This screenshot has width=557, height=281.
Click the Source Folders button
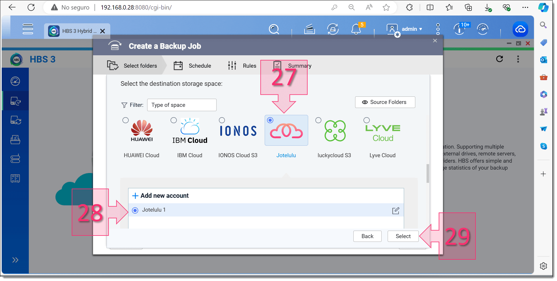(385, 102)
